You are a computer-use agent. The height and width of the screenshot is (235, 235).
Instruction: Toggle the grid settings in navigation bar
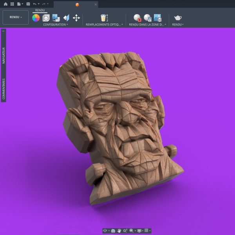coord(146,231)
